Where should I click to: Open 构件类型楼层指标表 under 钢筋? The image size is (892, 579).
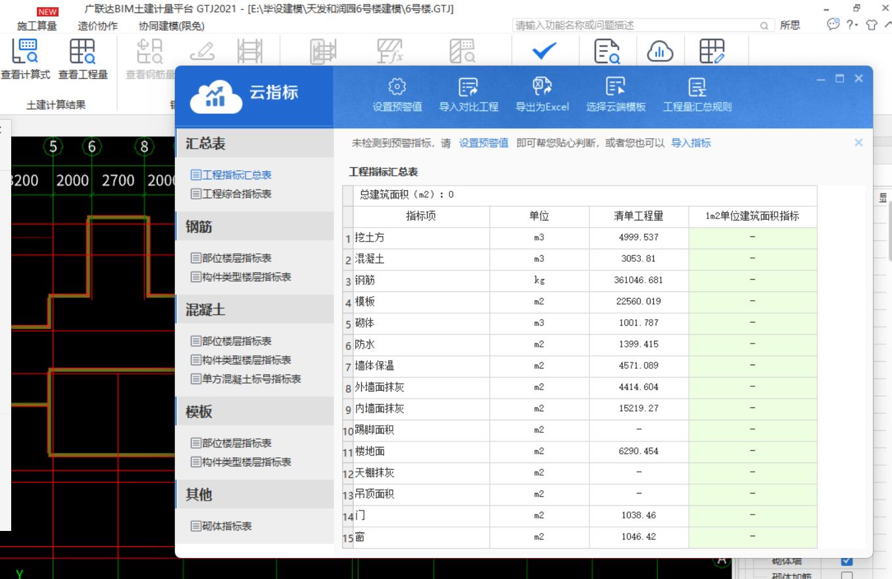point(241,277)
